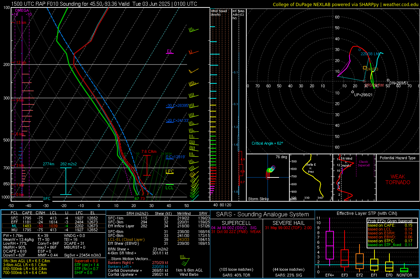The height and width of the screenshot is (279, 420).
Task: Click the Eff Inflow Layer SRH row
Action: click(x=159, y=226)
